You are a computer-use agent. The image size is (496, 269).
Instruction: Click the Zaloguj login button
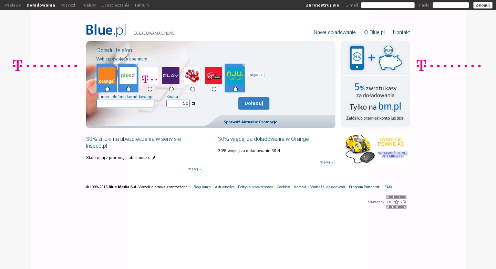tap(483, 5)
